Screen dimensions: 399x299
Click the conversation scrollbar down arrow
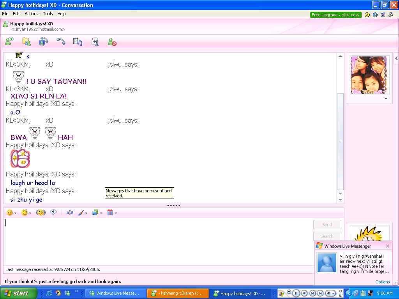[x=340, y=193]
